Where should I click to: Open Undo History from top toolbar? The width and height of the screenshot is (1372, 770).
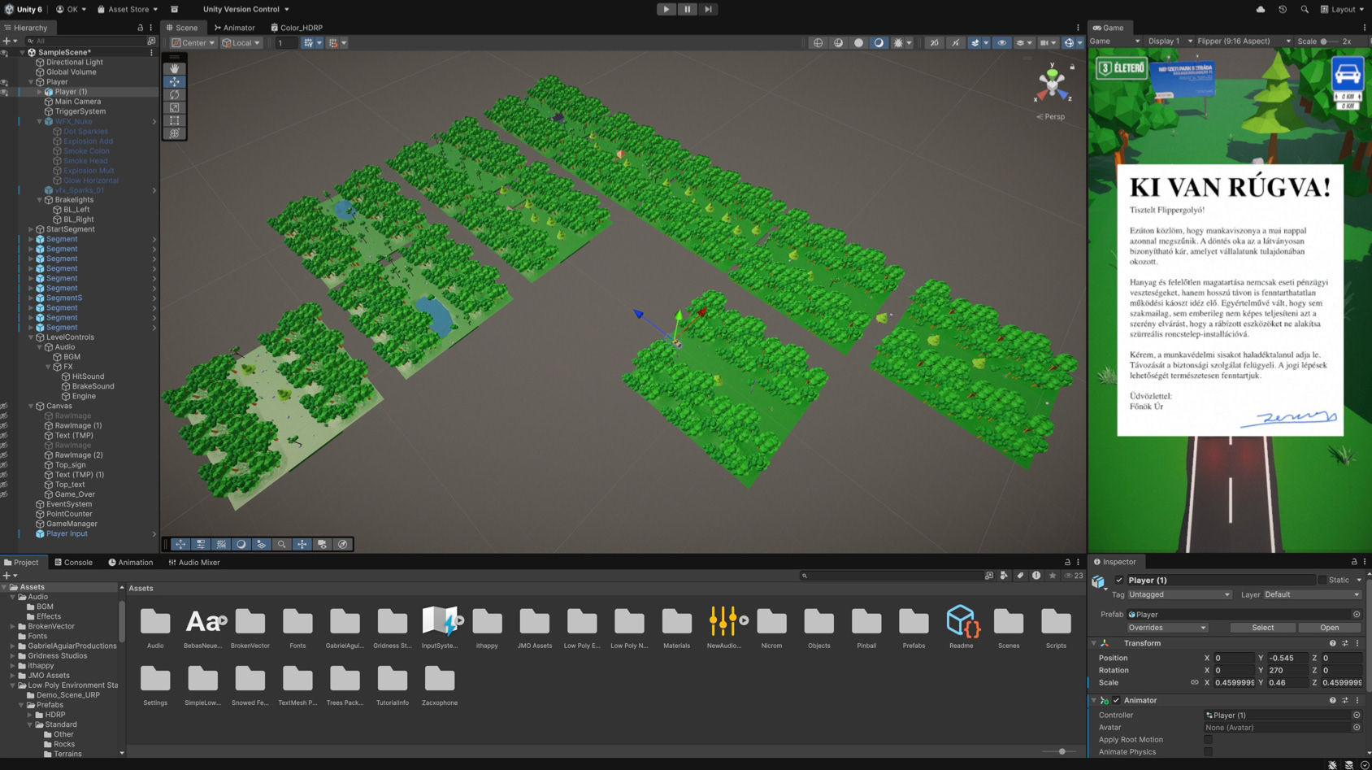pos(1283,9)
